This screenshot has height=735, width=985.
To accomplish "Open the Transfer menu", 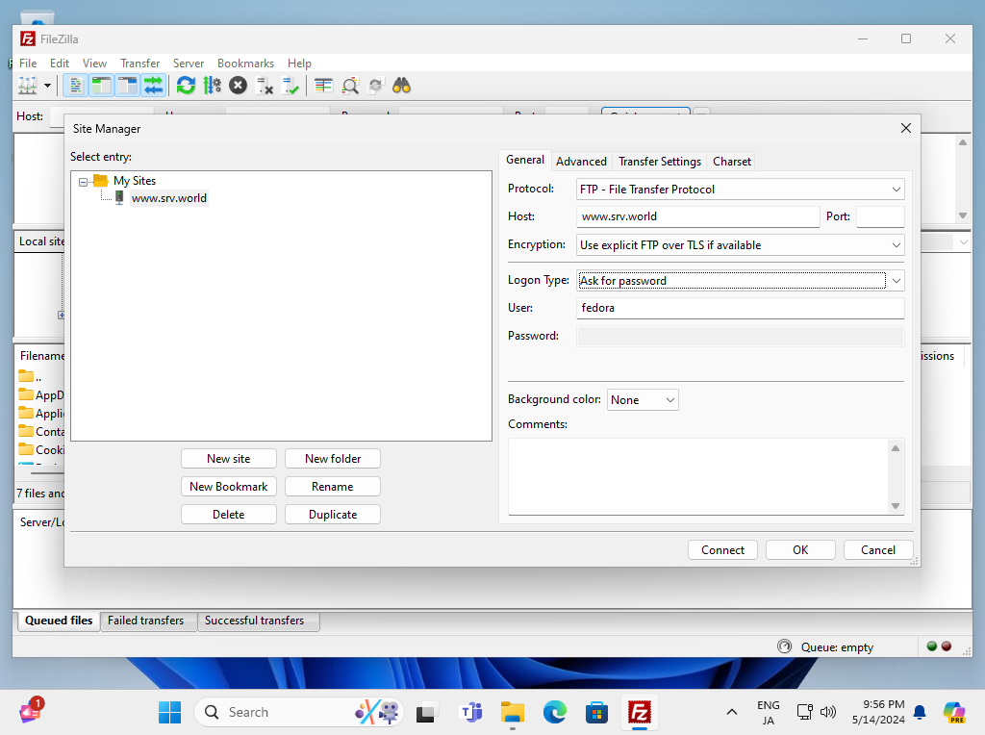I will coord(140,63).
